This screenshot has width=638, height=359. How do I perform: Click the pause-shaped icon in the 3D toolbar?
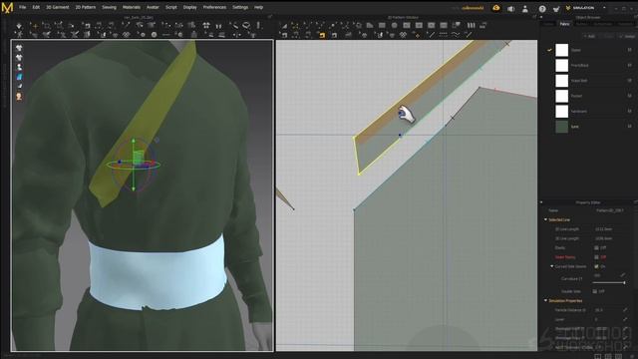[x=218, y=26]
